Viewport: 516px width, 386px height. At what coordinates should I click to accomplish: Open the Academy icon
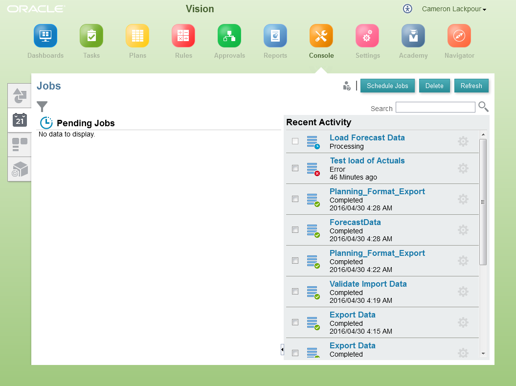click(413, 36)
